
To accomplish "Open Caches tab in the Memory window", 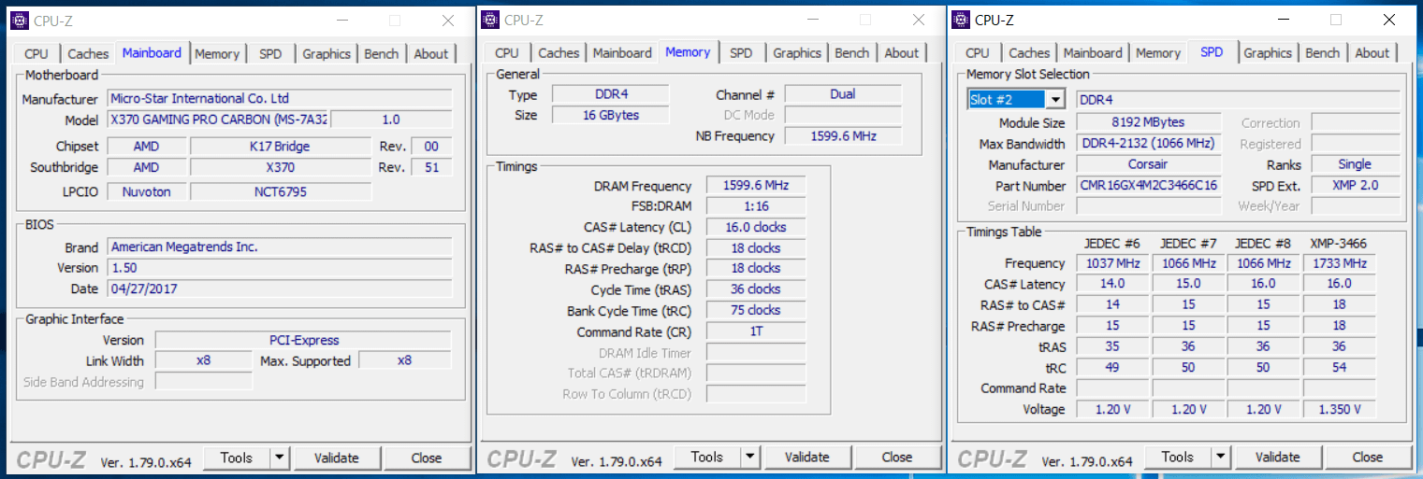I will point(559,53).
